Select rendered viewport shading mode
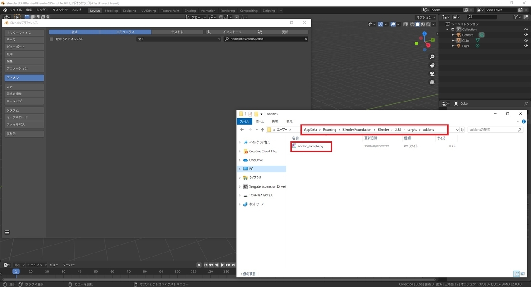The height and width of the screenshot is (287, 531). [428, 24]
